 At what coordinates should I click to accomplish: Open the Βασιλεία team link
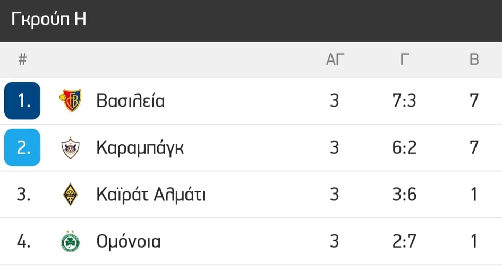tap(131, 101)
